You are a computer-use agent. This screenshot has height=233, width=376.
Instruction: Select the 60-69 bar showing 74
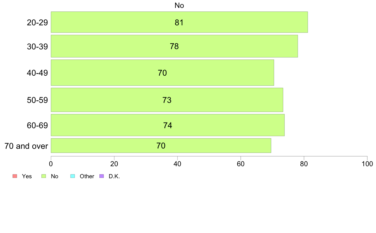point(168,125)
